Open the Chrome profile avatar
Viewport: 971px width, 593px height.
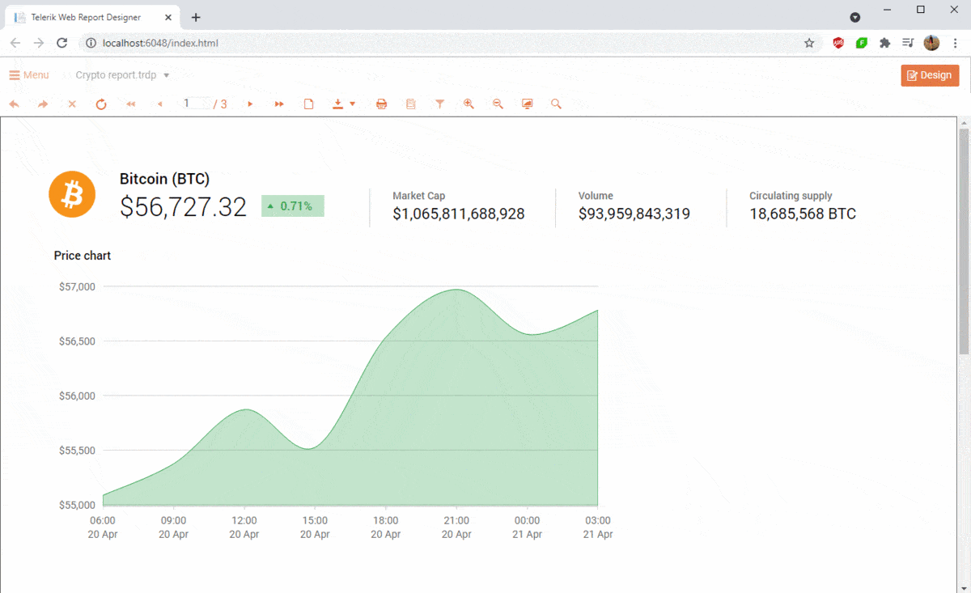[931, 43]
